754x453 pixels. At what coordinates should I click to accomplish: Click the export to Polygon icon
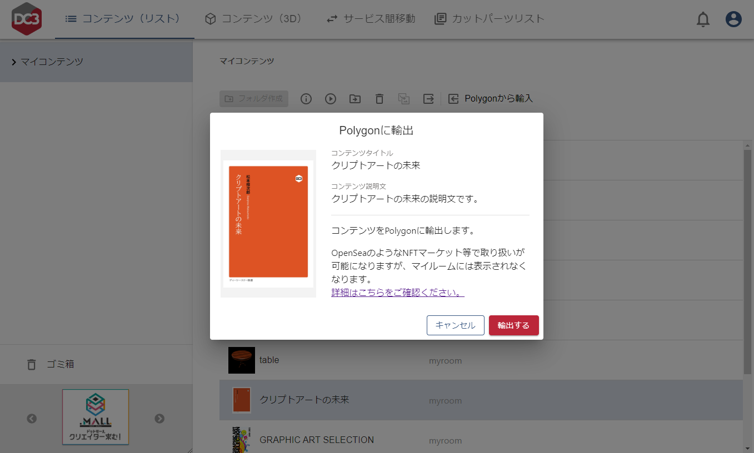click(428, 99)
